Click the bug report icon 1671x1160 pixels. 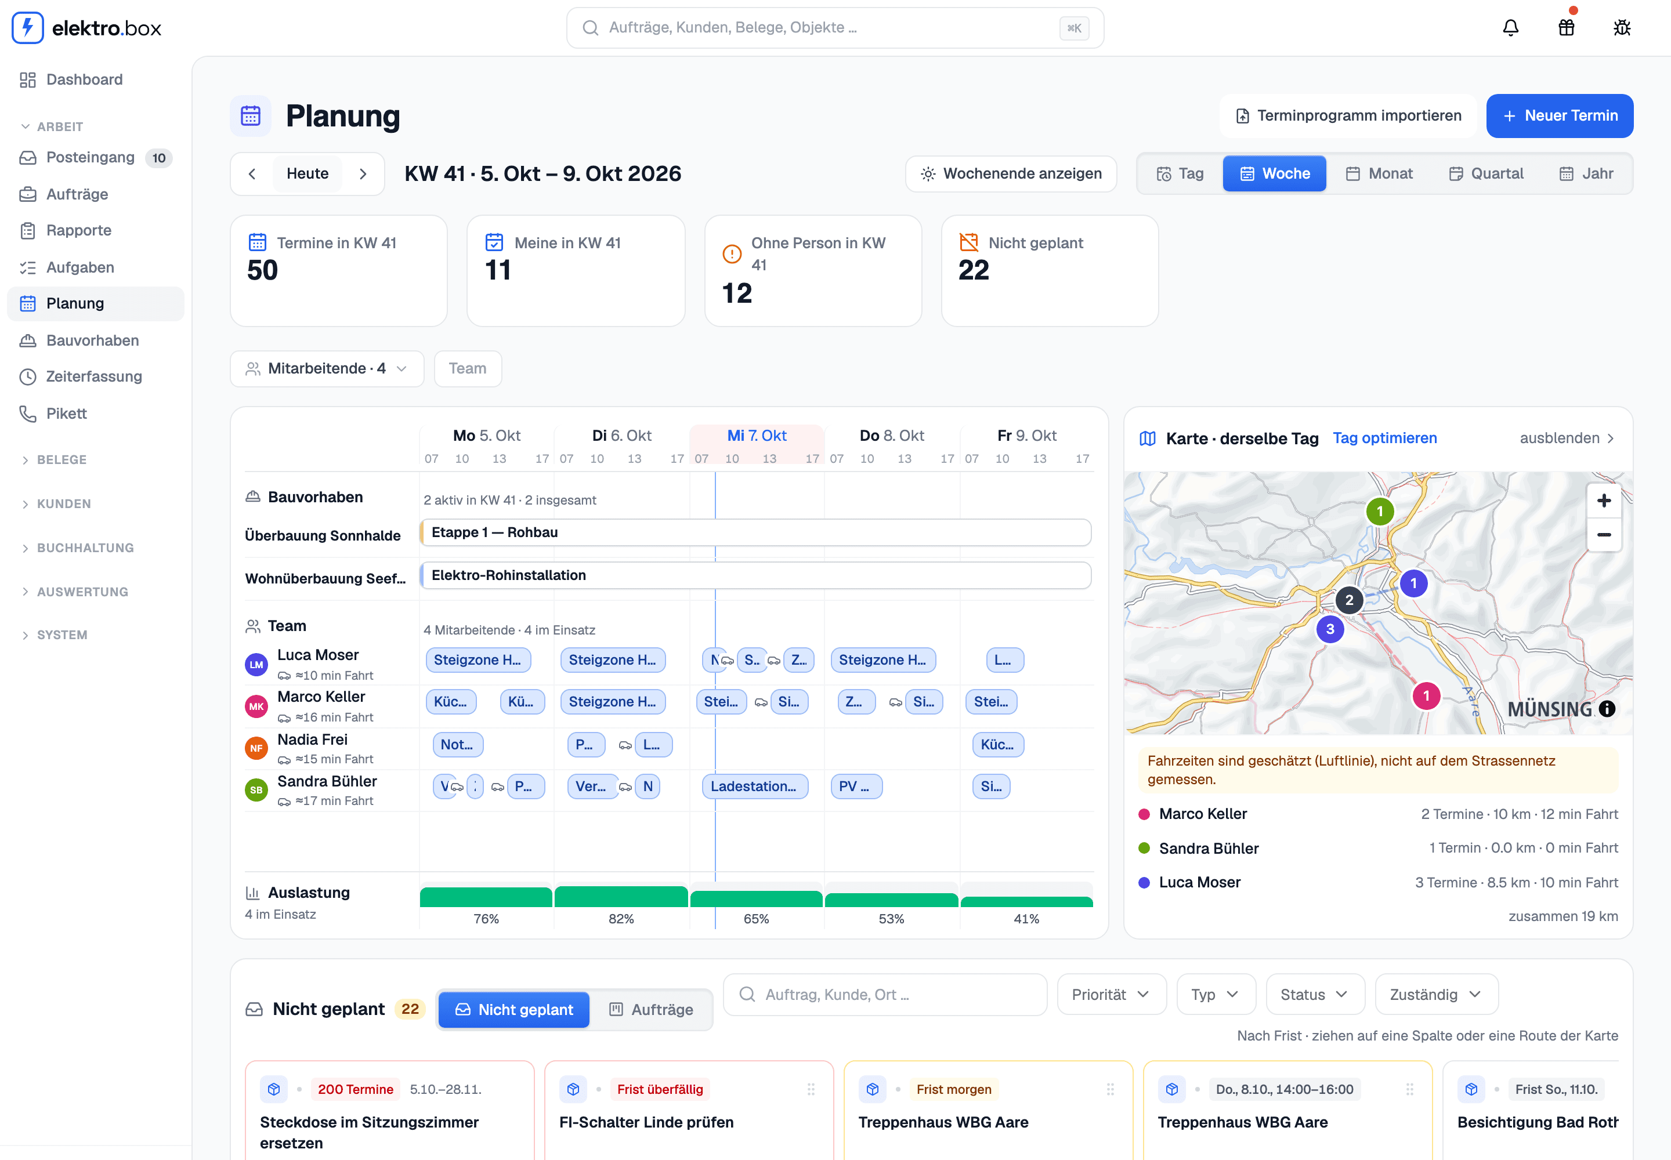click(x=1622, y=28)
